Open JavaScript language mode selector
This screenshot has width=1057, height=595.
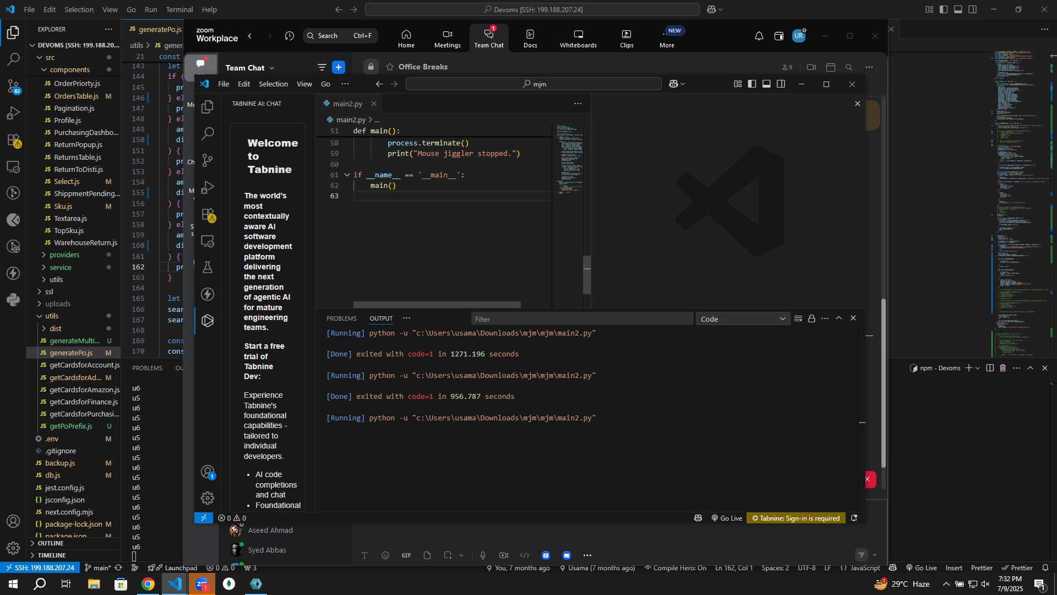pyautogui.click(x=865, y=568)
